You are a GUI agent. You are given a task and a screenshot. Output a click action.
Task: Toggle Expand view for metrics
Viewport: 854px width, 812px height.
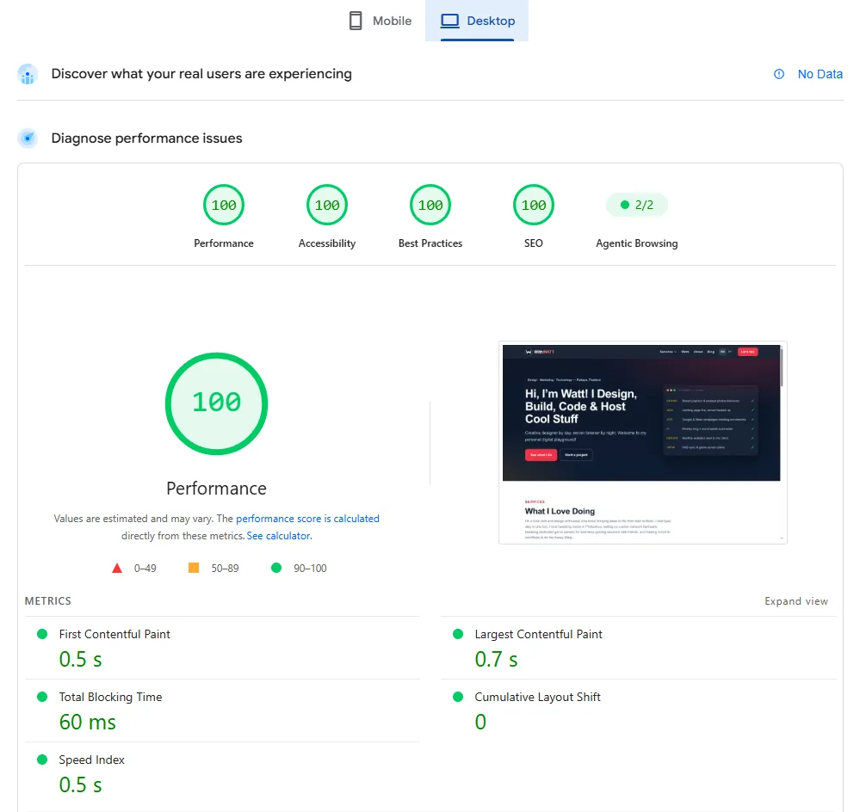click(x=796, y=601)
